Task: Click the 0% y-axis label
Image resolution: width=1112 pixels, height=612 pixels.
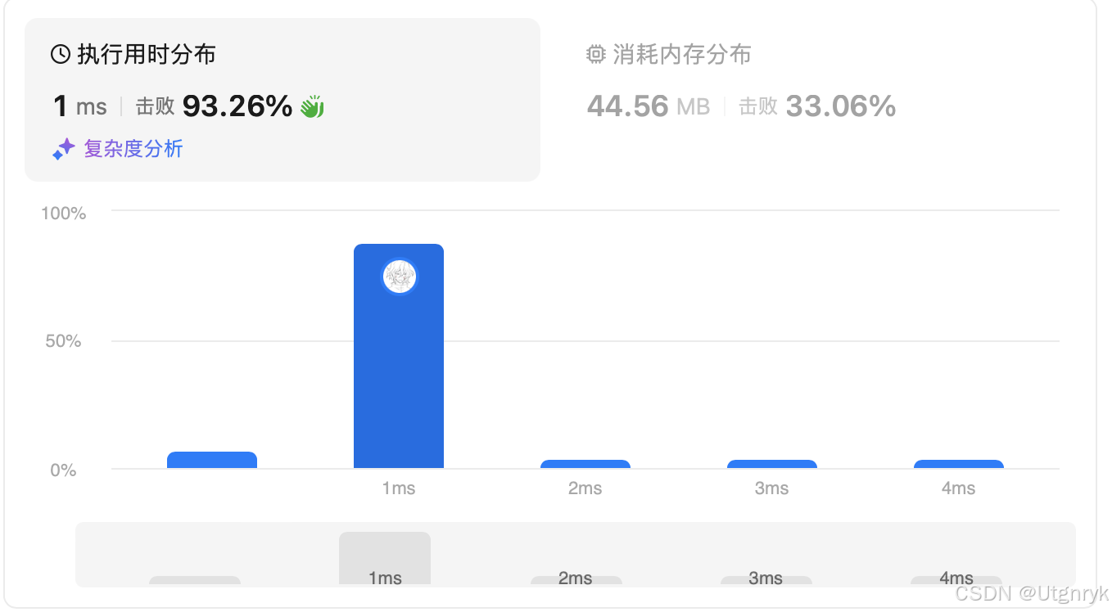Action: [64, 470]
